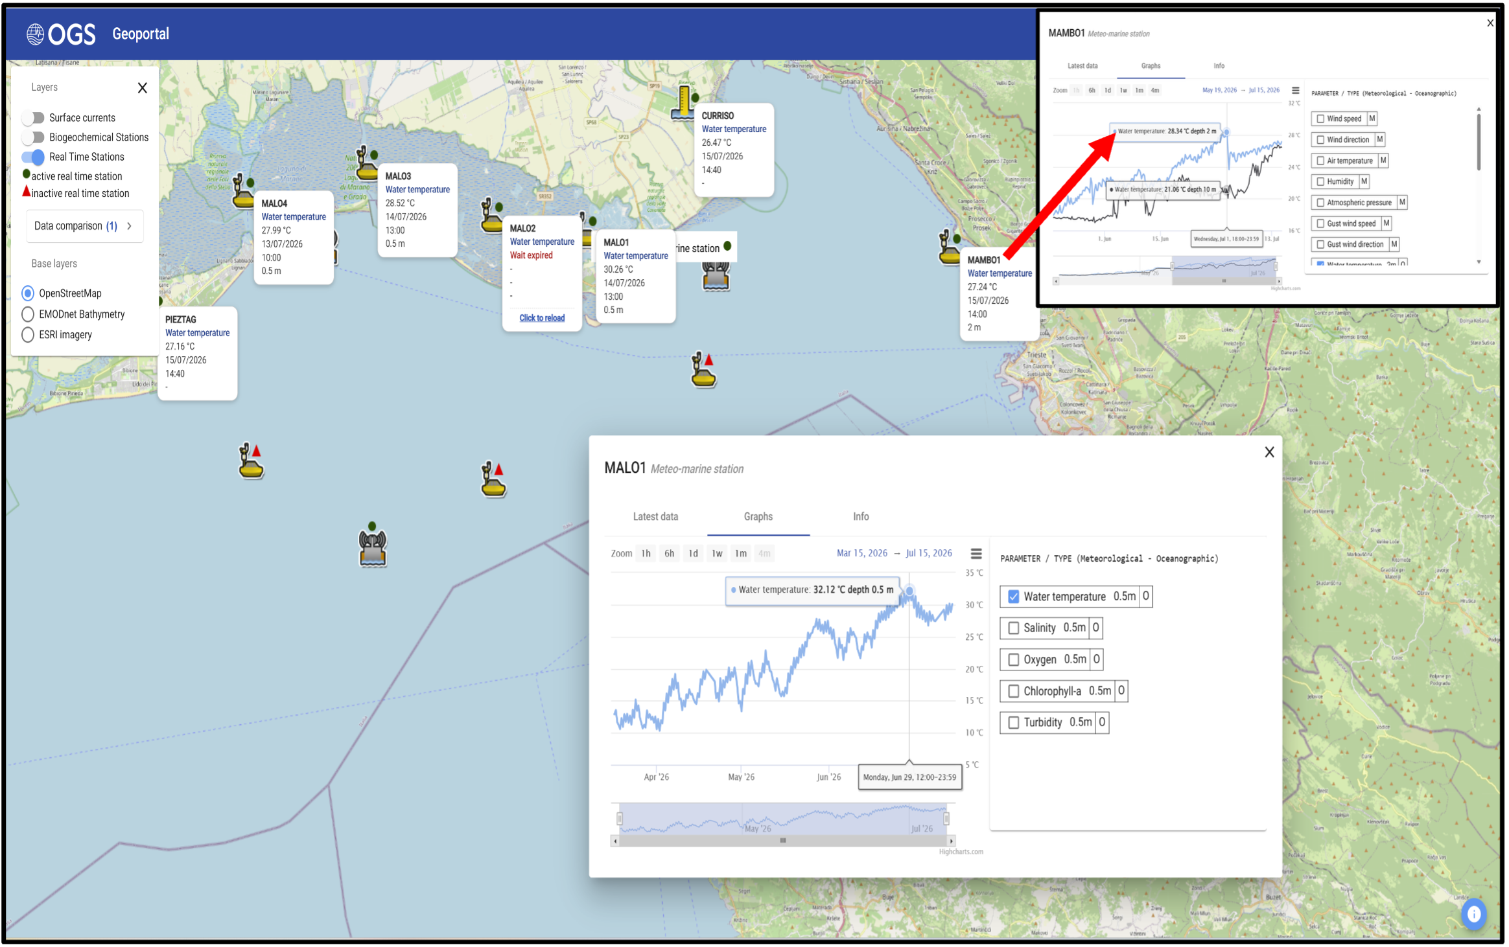The image size is (1509, 947).
Task: Open Graphs tab in MALO1 panel
Action: pyautogui.click(x=758, y=517)
